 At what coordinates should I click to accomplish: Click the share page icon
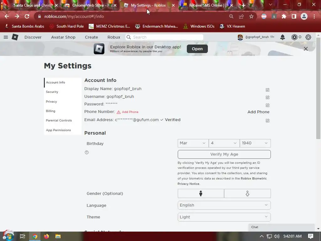pos(241,16)
